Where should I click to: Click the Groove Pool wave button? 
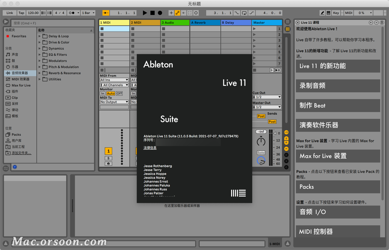(x=6, y=168)
